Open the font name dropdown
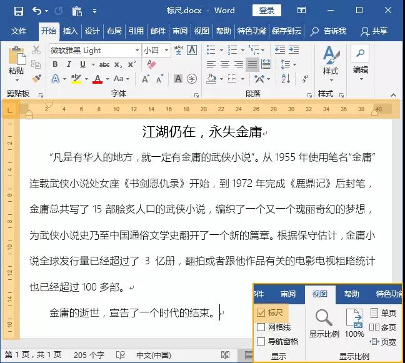Viewport: 405px width, 363px height. tap(137, 50)
